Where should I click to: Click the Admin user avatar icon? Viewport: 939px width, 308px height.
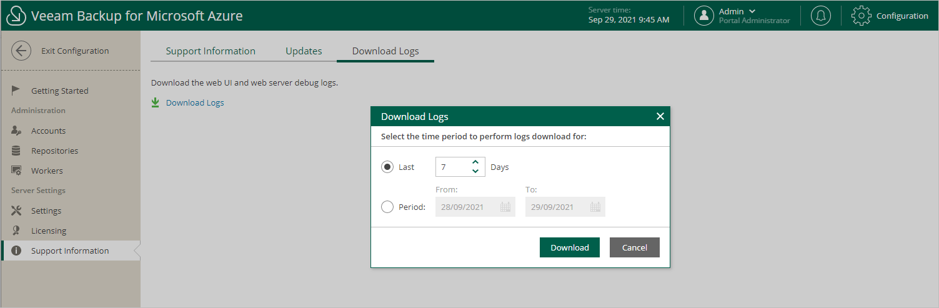[704, 16]
